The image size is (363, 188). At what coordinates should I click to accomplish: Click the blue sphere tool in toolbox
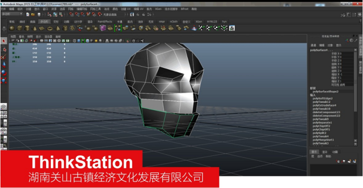4,72
